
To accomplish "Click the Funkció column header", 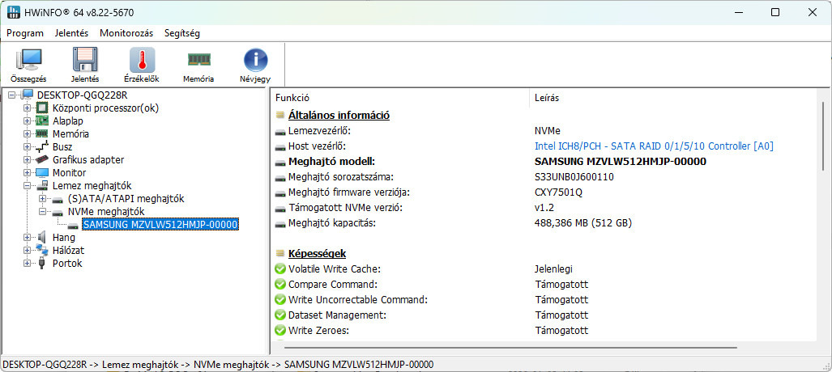I will click(400, 98).
